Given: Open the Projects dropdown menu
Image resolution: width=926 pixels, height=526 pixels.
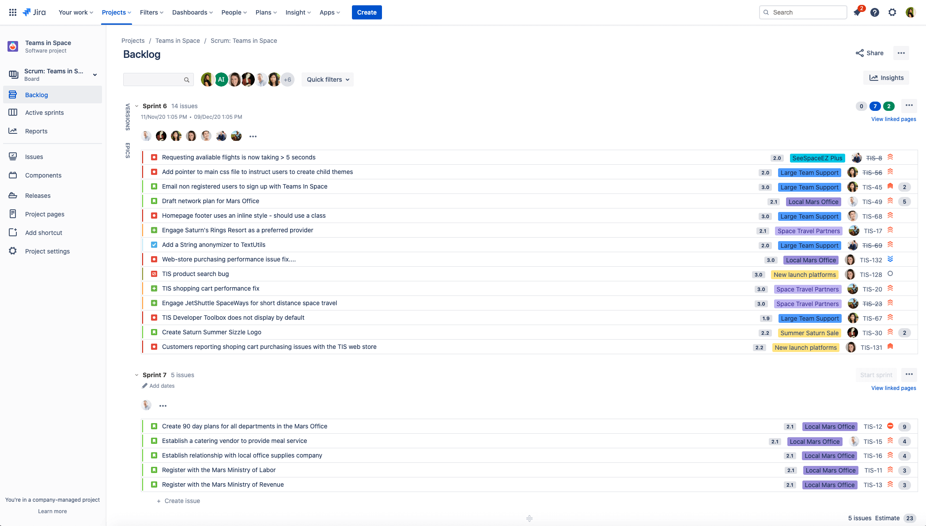Looking at the screenshot, I should point(117,12).
